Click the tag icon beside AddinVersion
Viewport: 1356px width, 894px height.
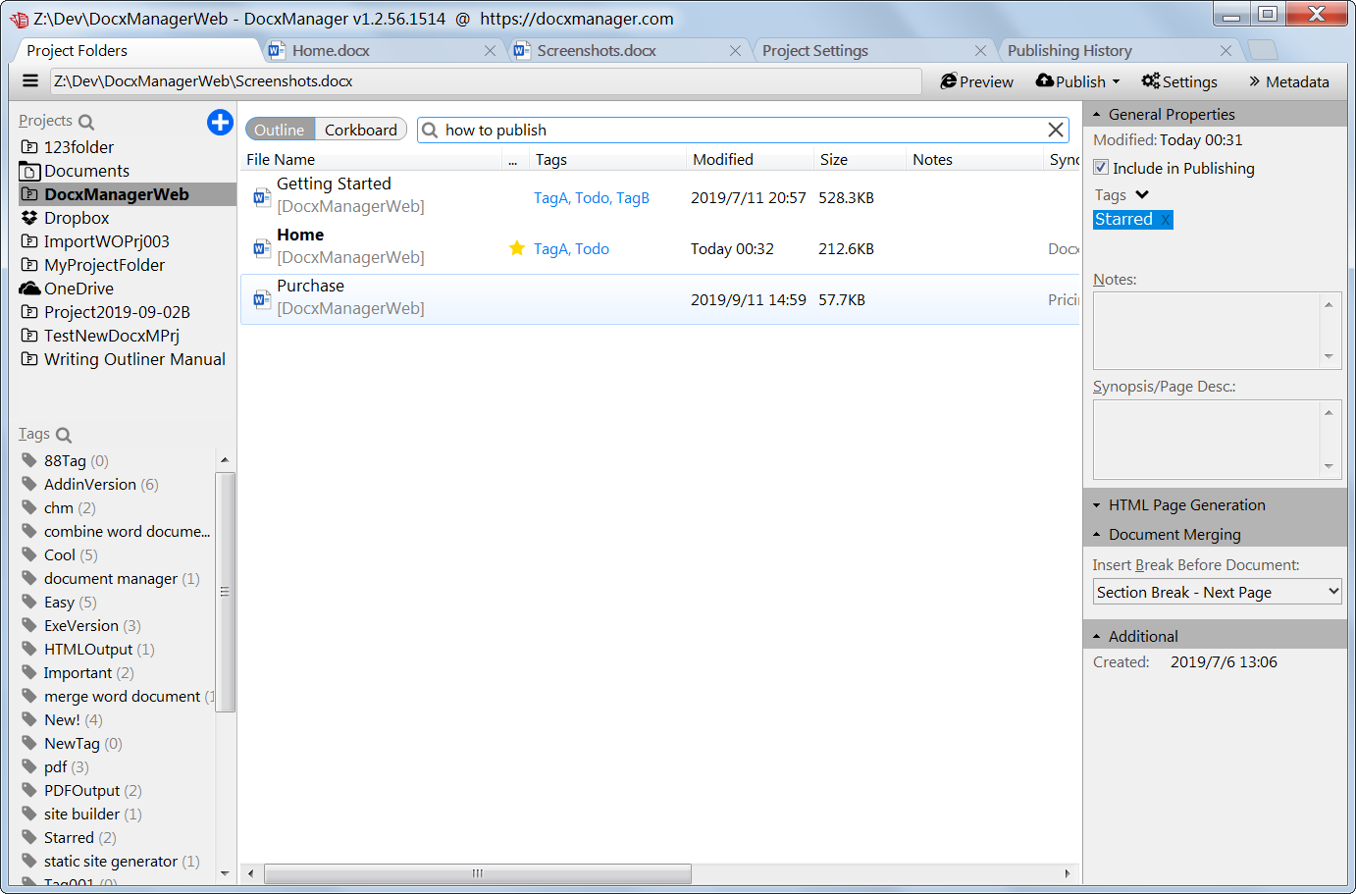point(29,484)
